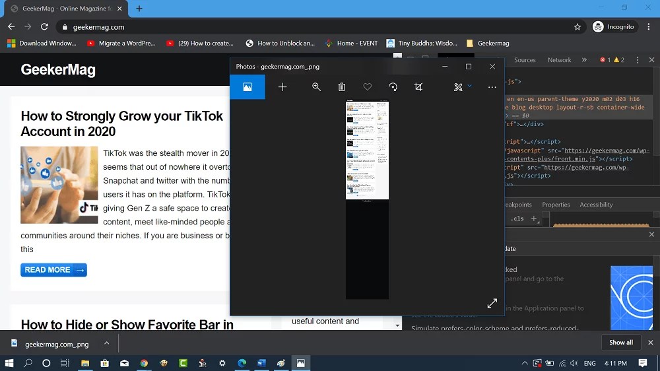This screenshot has height=371, width=660.
Task: Close the GeekerMag browser tab
Action: (x=119, y=9)
